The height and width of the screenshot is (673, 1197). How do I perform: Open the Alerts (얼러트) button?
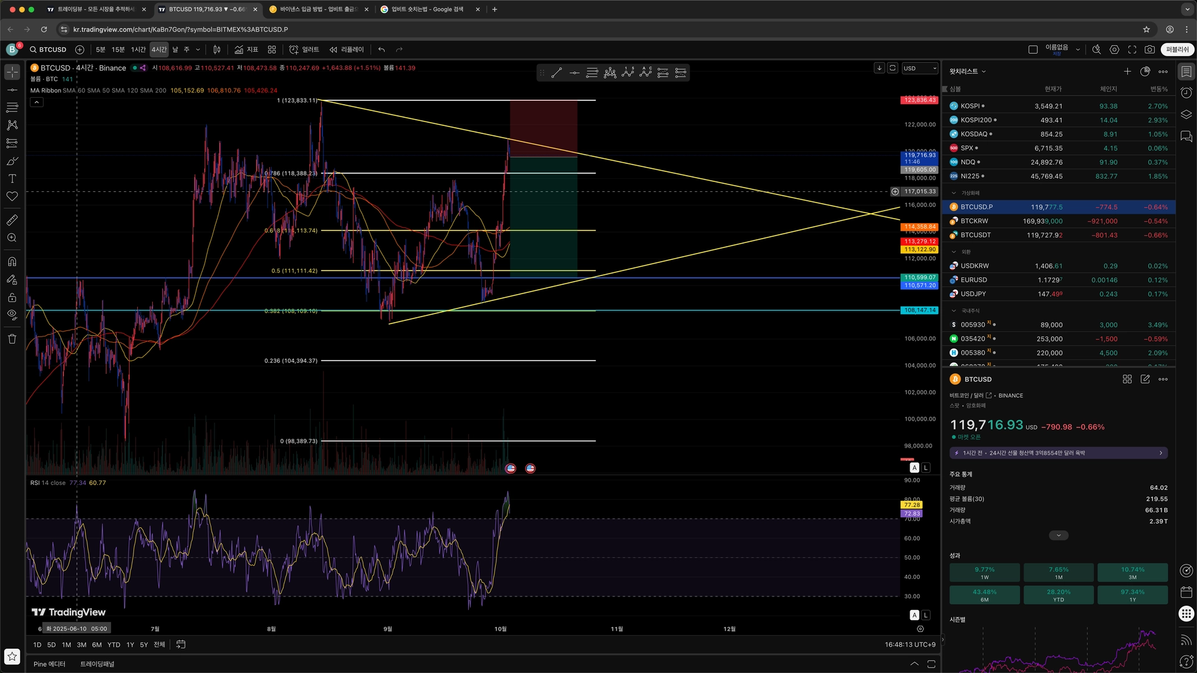click(304, 49)
